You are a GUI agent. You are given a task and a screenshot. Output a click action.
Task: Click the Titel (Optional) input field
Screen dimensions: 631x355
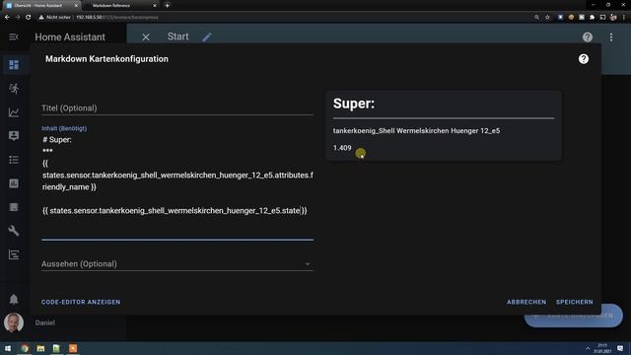coord(177,107)
